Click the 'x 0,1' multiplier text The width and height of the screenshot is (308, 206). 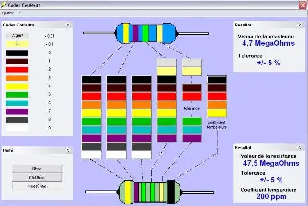(49, 44)
